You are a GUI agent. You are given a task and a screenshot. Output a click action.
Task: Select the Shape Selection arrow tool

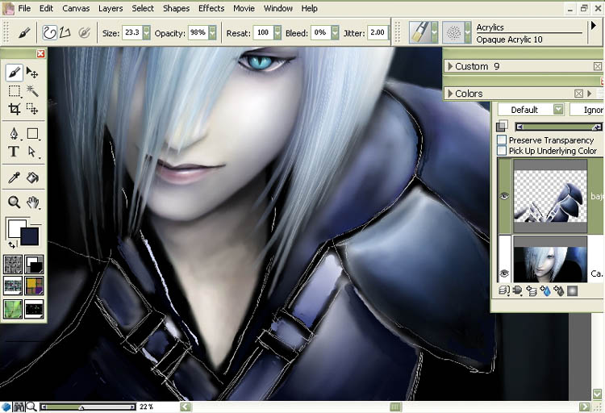32,152
